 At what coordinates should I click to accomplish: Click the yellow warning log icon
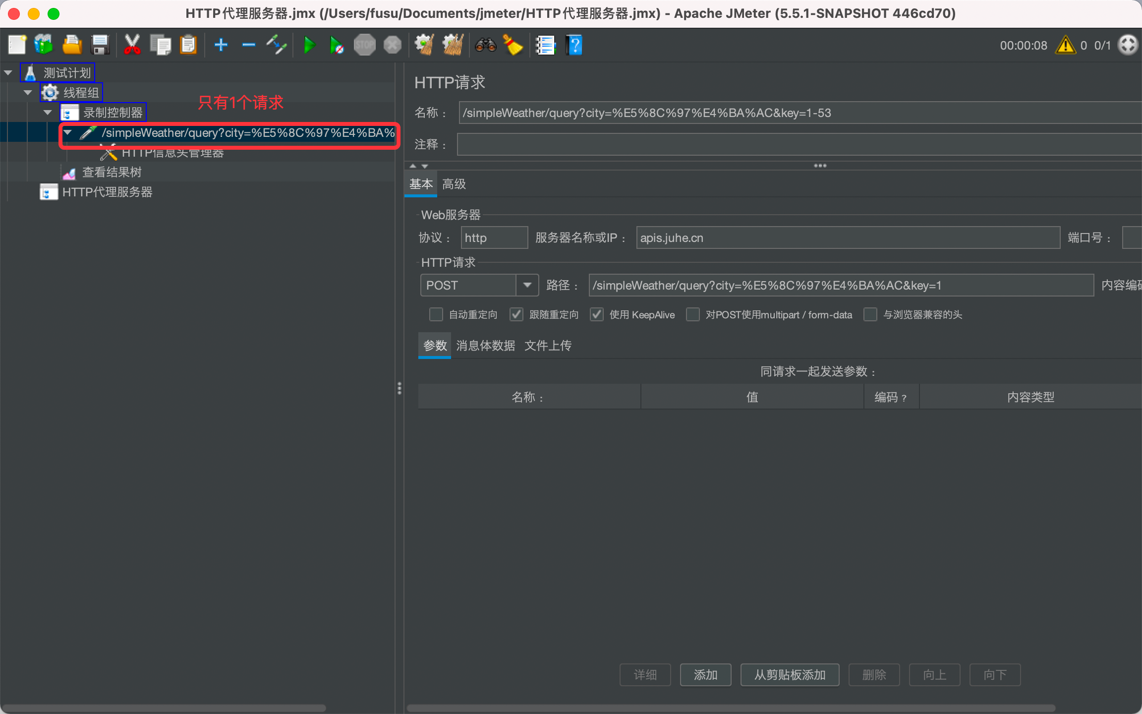pos(1065,45)
